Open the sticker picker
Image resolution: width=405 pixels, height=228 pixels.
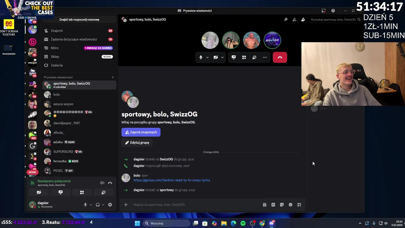pos(282,205)
